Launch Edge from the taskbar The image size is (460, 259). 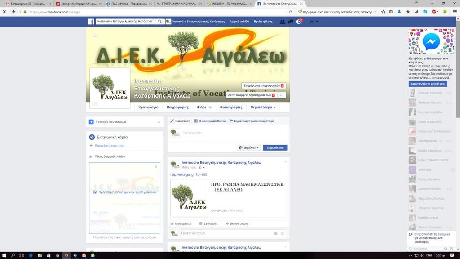[31, 255]
